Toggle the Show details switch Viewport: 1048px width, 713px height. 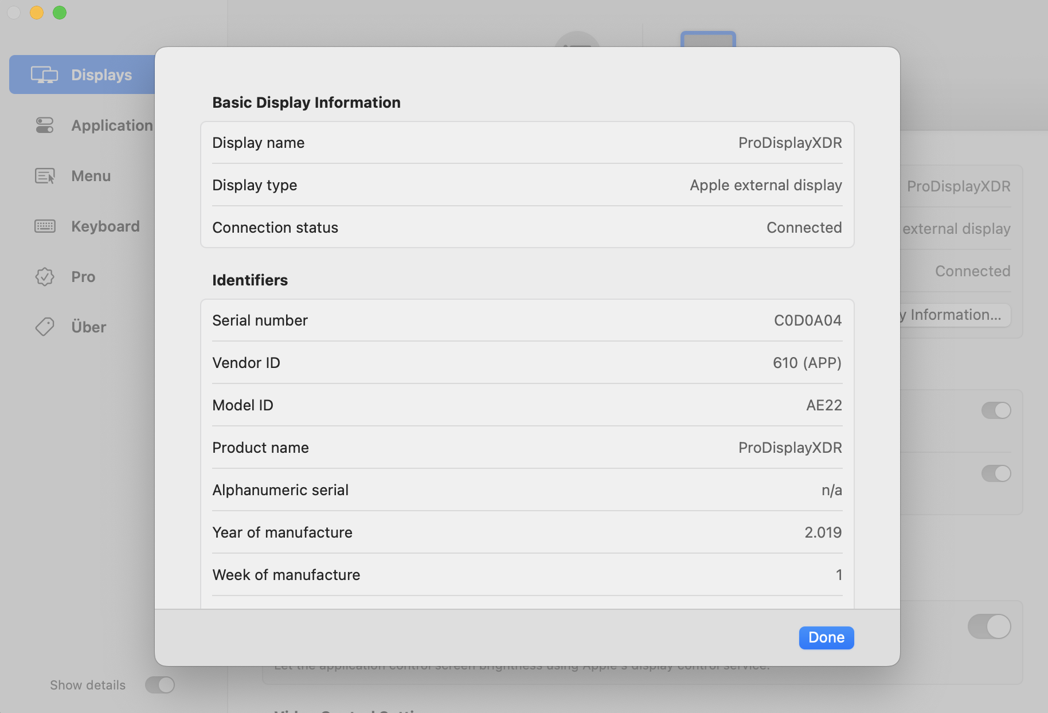tap(160, 685)
